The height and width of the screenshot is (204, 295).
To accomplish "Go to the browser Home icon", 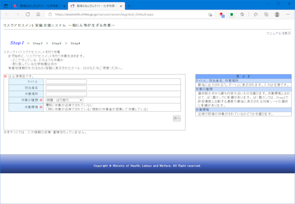I will [38, 14].
